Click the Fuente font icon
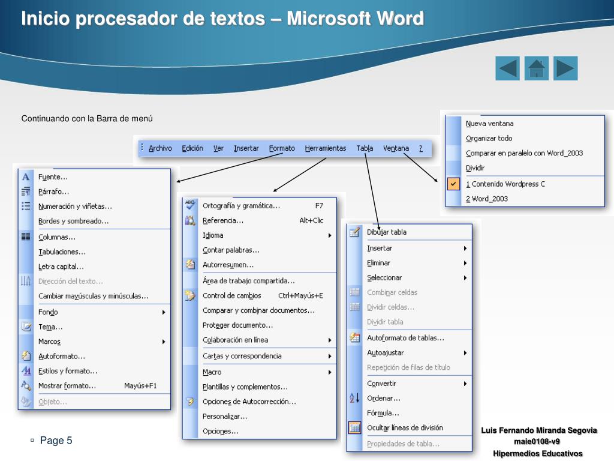The width and height of the screenshot is (614, 461). [x=26, y=177]
